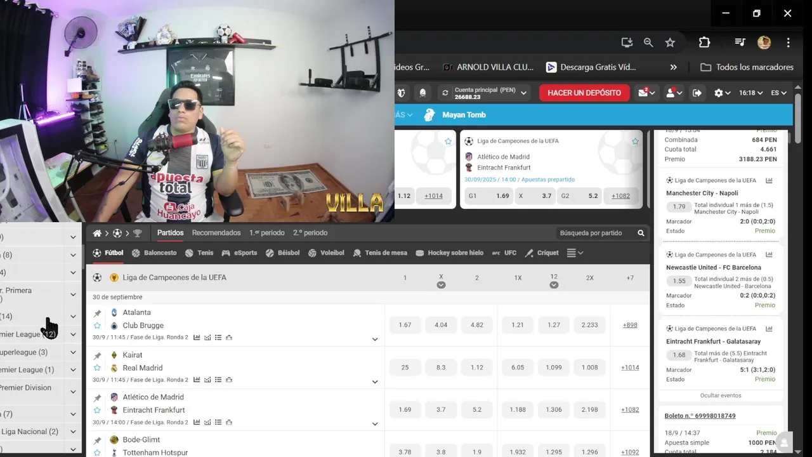Switch to the Recomendados tab
Screen dimensions: 812x457
216,233
